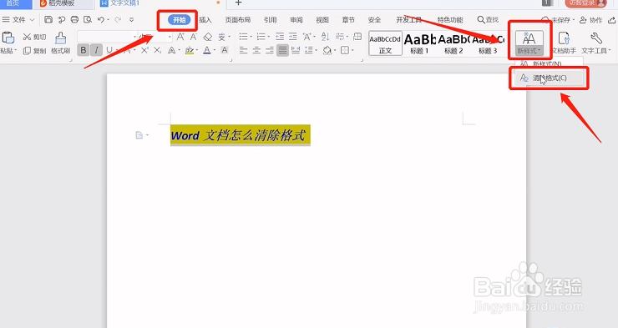
Task: Toggle justify alignment button
Action: tap(282, 50)
